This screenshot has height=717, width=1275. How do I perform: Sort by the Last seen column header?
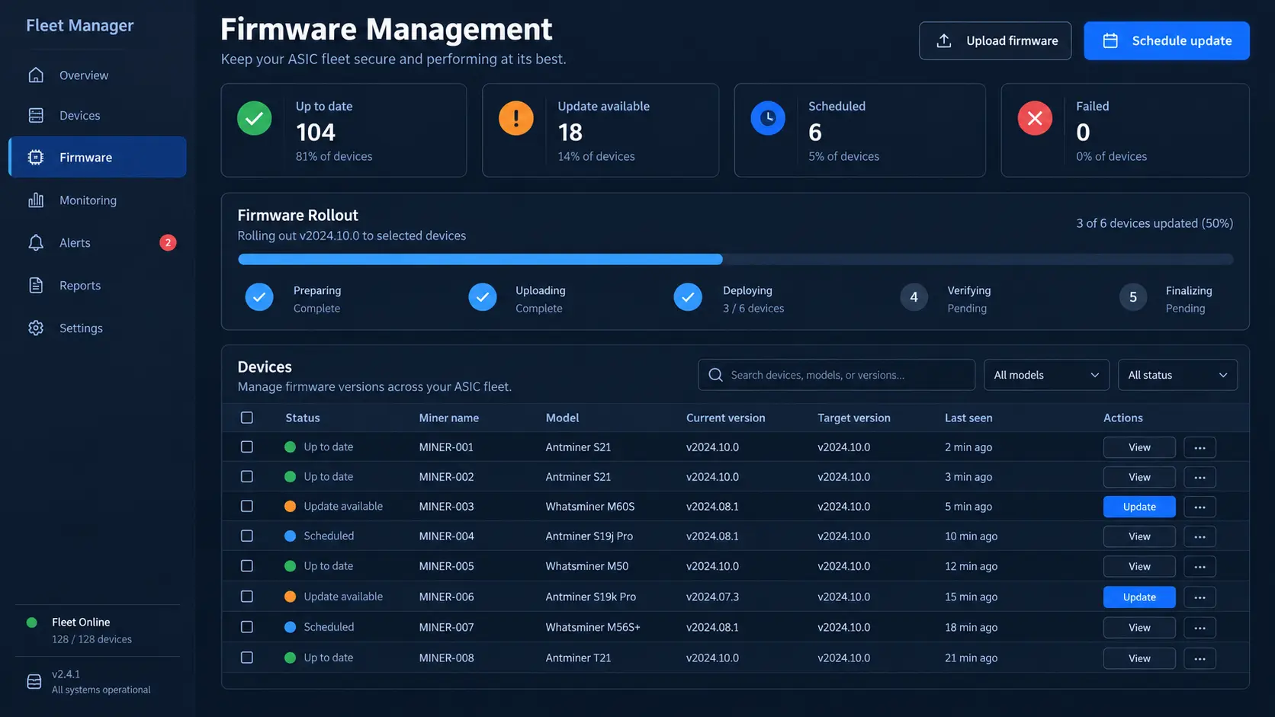pyautogui.click(x=968, y=418)
